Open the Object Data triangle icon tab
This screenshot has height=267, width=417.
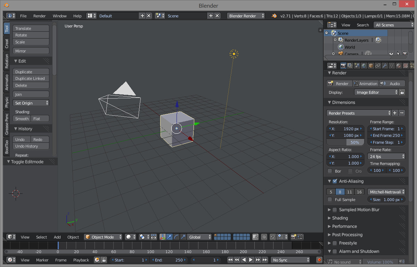(392, 66)
